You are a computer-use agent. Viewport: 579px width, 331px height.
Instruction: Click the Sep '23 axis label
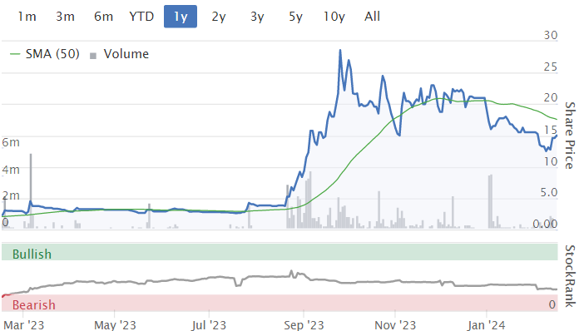coord(304,325)
